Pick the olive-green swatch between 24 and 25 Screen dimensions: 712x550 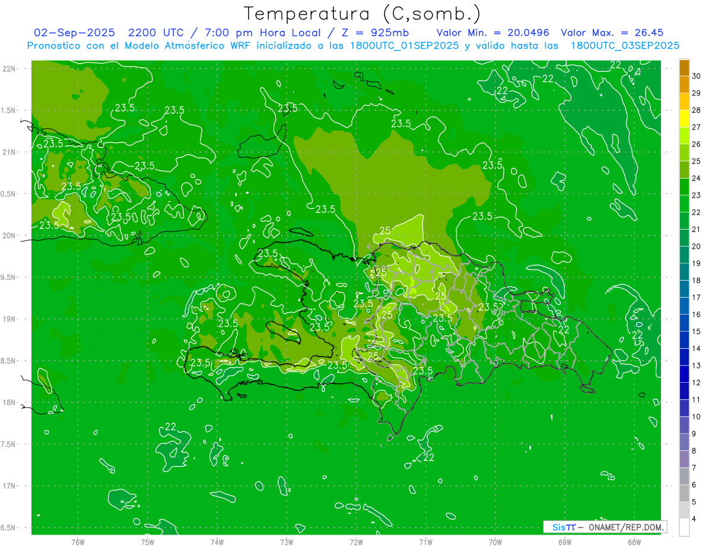pyautogui.click(x=684, y=170)
